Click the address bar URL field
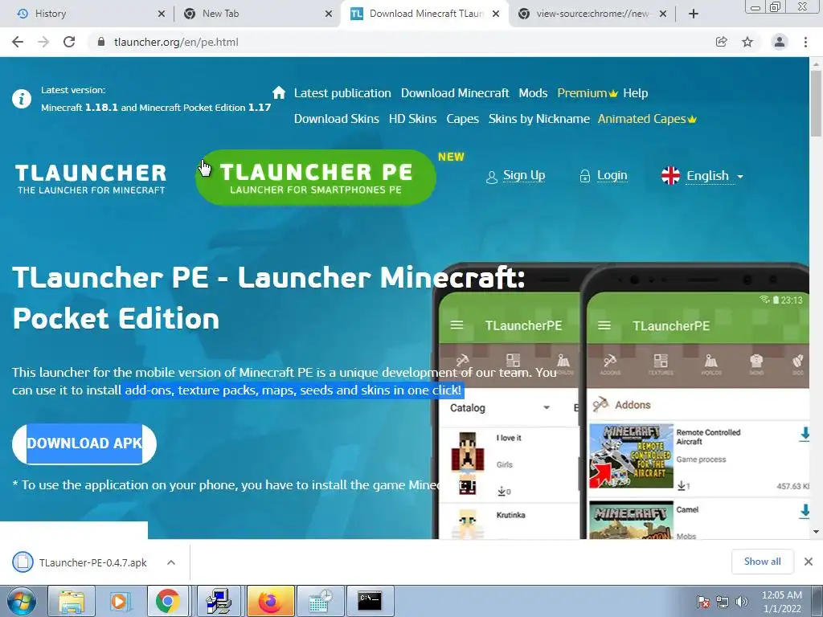Viewport: 823px width, 617px height. click(x=399, y=42)
